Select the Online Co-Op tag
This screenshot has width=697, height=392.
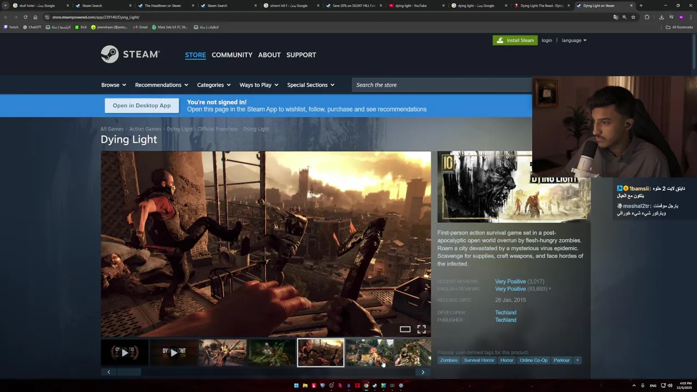534,360
